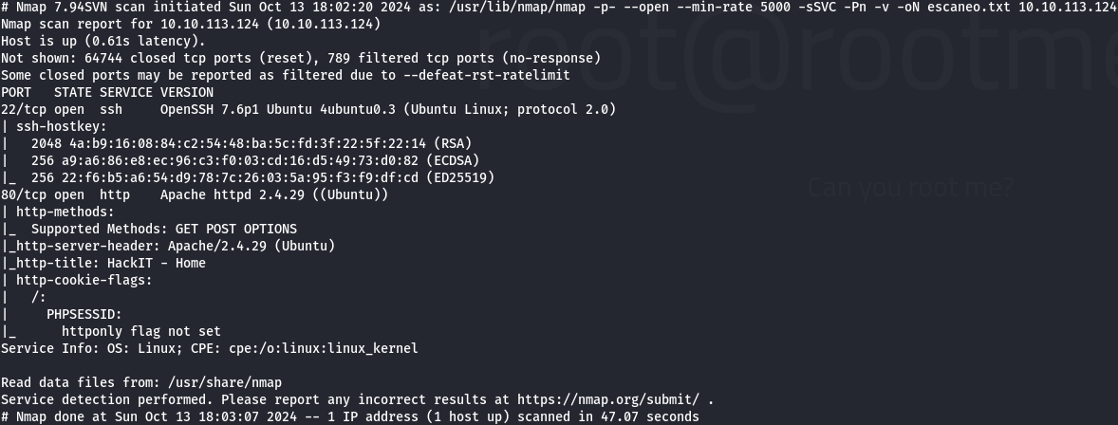Click the 'Not shown: 64744 closed tcp ports' line
This screenshot has height=425, width=1118.
tap(300, 58)
